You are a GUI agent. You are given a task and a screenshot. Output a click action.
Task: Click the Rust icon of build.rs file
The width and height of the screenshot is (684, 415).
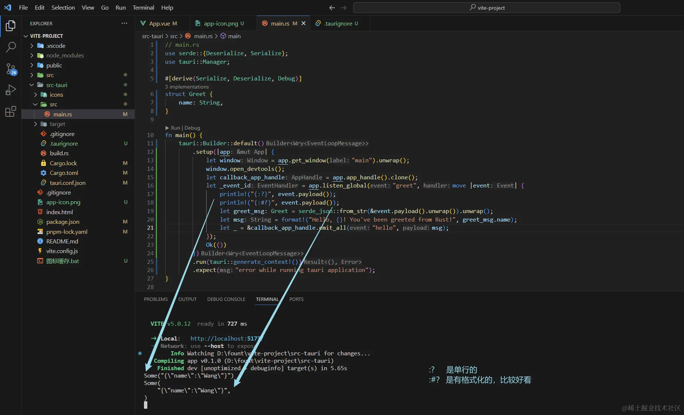click(44, 153)
